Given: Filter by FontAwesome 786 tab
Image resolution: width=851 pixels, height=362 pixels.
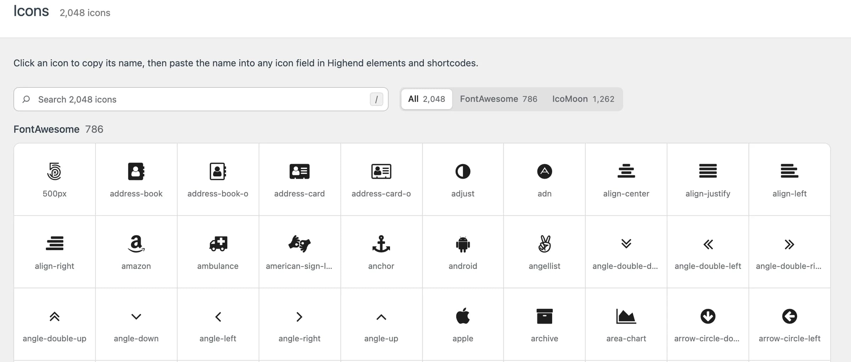Looking at the screenshot, I should [499, 99].
